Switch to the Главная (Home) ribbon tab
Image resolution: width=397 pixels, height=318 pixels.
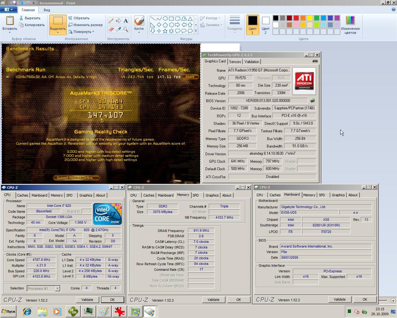pyautogui.click(x=28, y=10)
